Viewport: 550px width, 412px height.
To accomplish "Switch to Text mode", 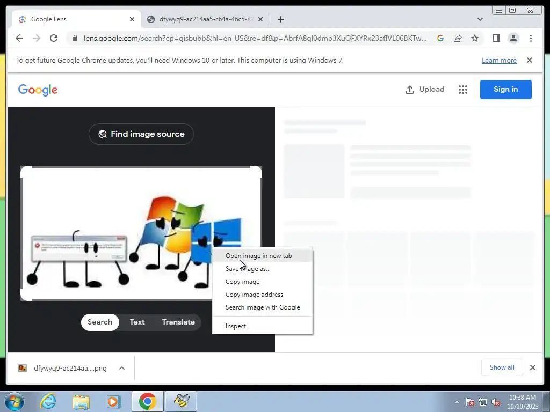I will click(137, 322).
